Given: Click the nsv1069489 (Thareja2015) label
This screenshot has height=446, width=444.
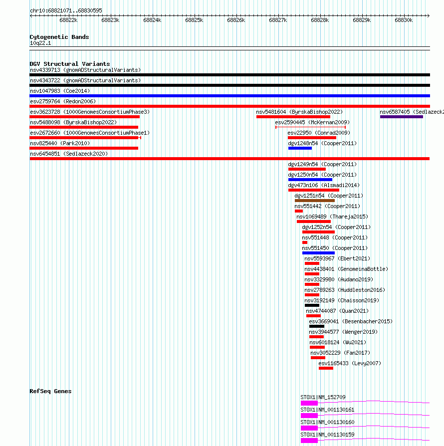Looking at the screenshot, I should (332, 217).
